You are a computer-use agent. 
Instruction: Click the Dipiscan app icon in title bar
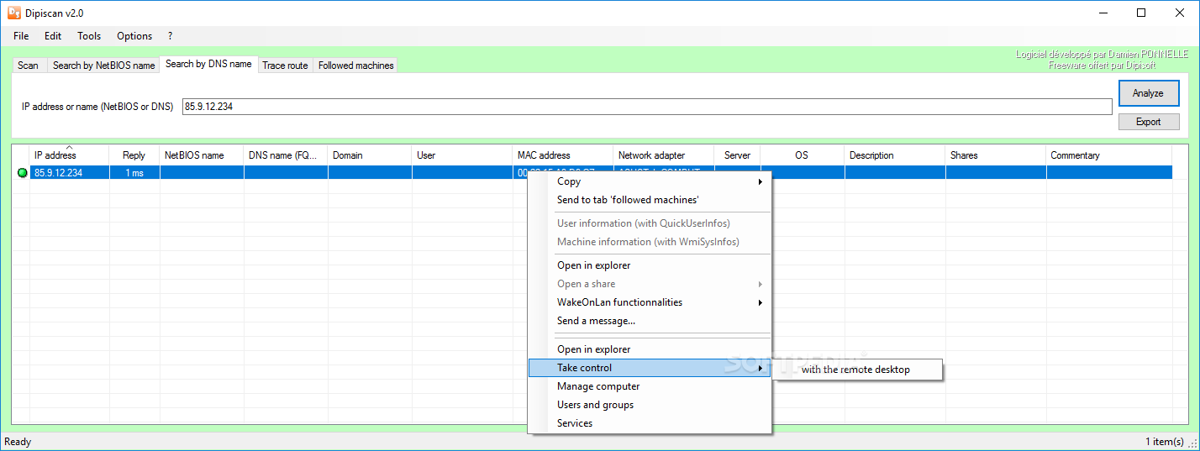pyautogui.click(x=14, y=13)
